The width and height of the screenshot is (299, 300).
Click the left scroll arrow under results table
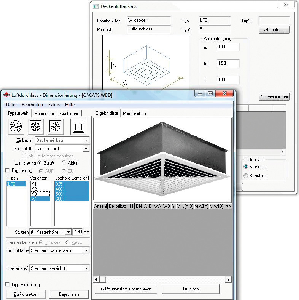click(x=96, y=280)
